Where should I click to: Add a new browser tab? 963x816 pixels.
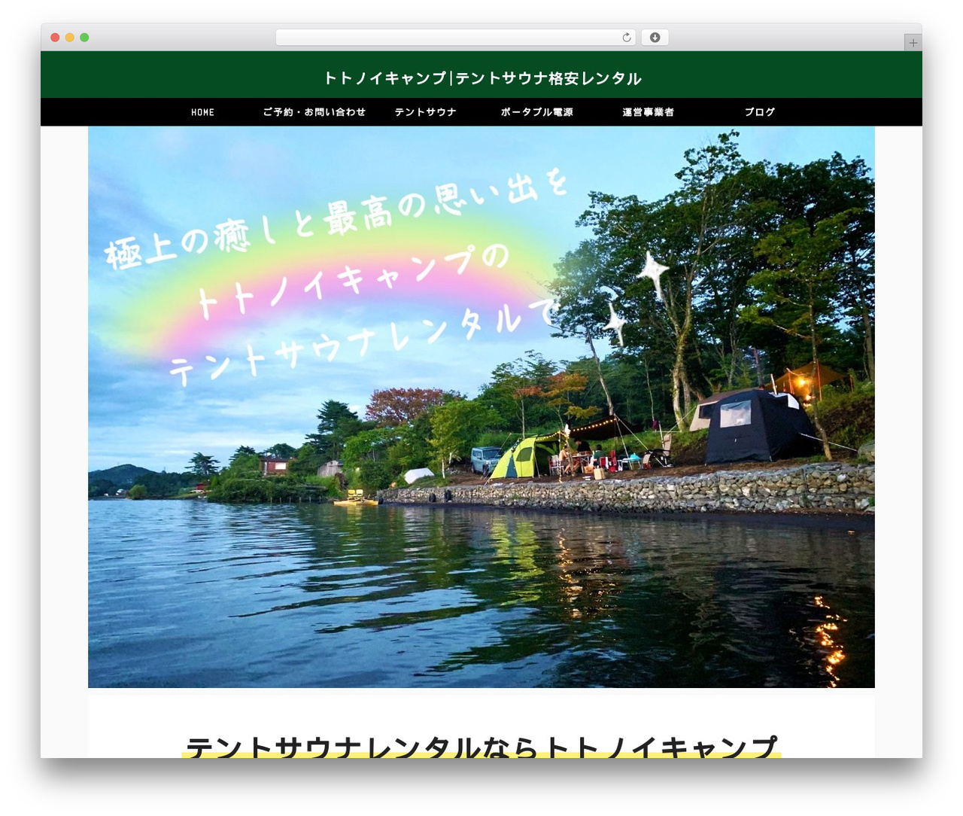(x=913, y=43)
